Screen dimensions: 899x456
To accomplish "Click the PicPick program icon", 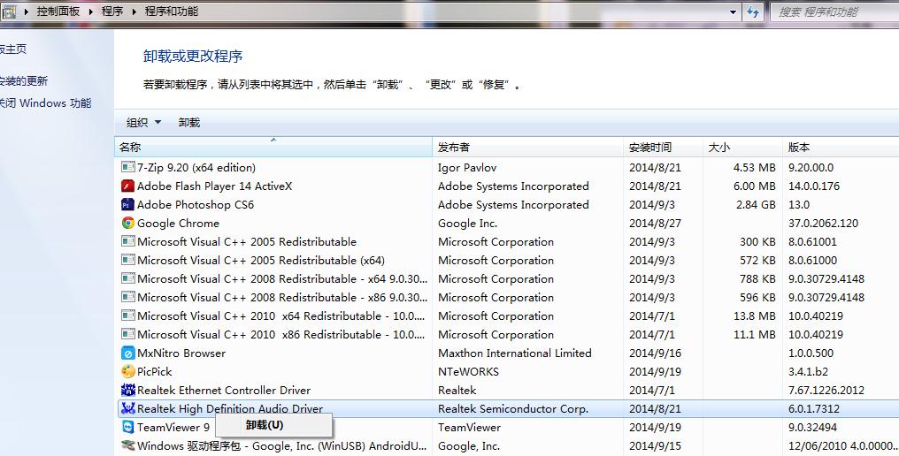I will click(x=127, y=371).
